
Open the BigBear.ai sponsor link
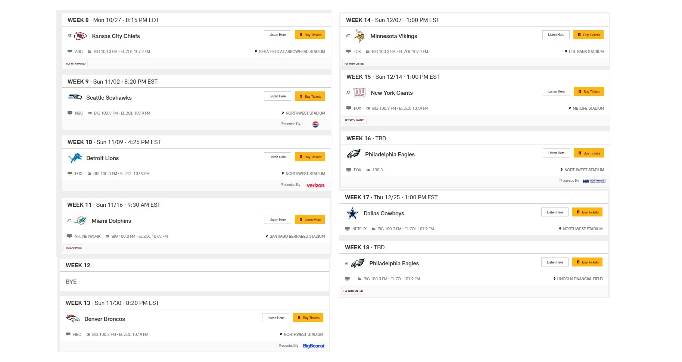313,346
